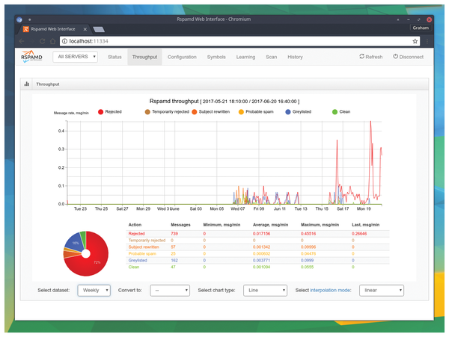Click the Subject rewritten table row label

point(144,247)
